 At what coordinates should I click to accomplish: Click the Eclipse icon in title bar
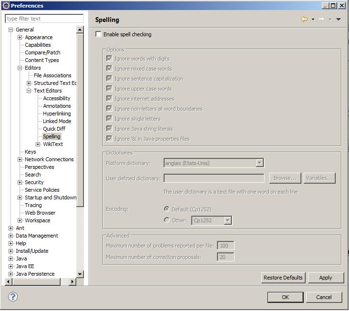coord(6,6)
